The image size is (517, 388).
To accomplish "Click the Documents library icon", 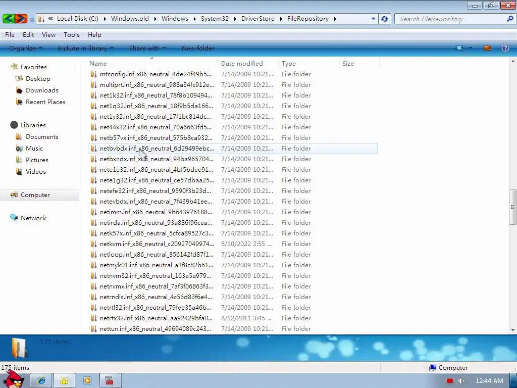I will coord(19,136).
